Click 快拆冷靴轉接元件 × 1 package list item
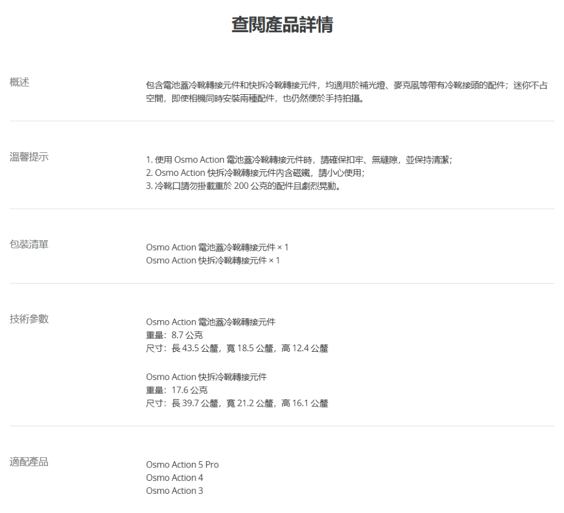 213,260
